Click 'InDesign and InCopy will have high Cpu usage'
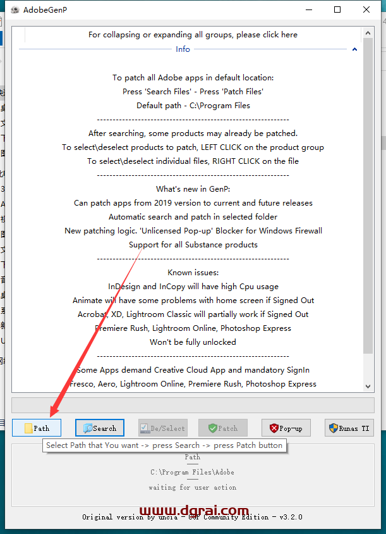This screenshot has width=386, height=534. (193, 287)
